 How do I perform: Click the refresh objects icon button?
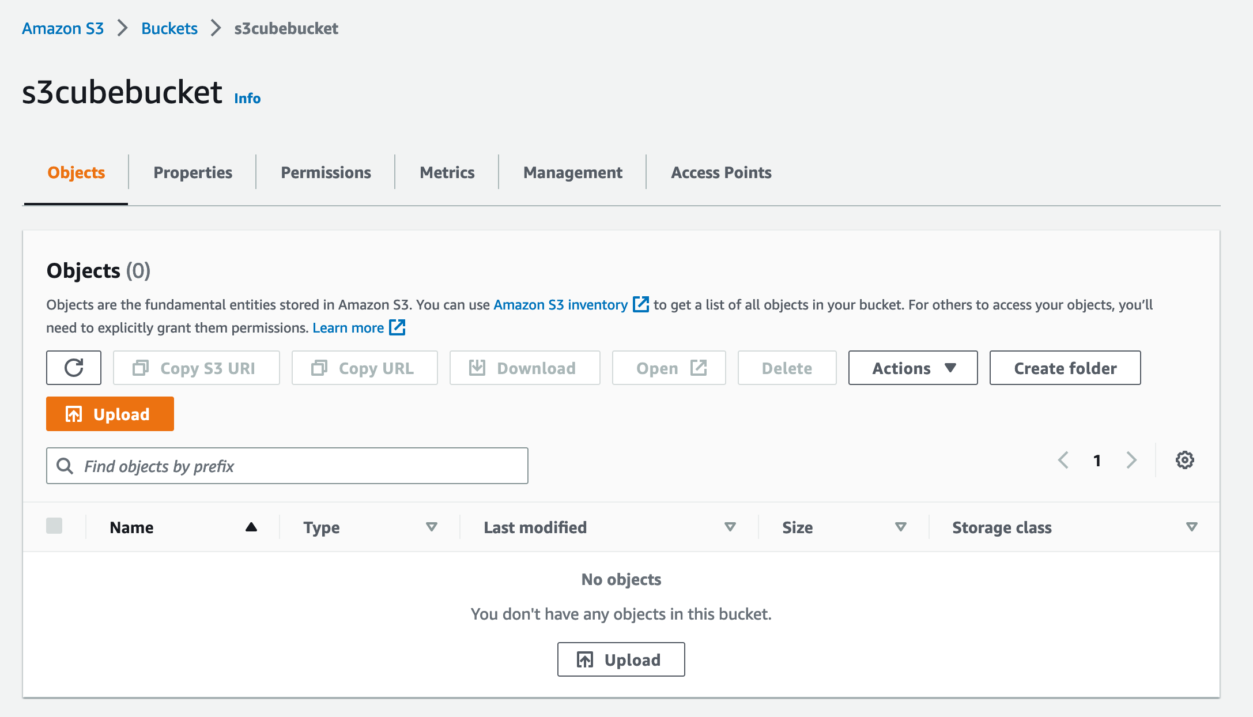pyautogui.click(x=74, y=368)
